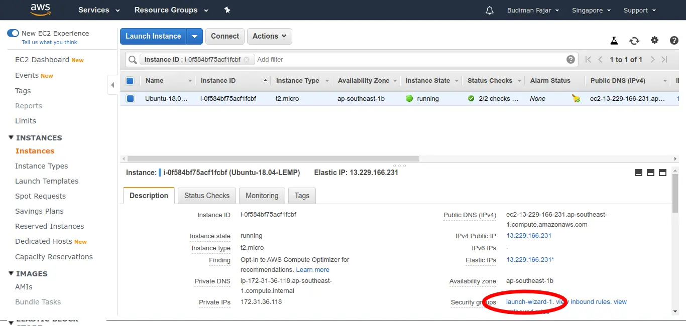686x326 pixels.
Task: Click the Learn more link under Finding
Action: [313, 270]
